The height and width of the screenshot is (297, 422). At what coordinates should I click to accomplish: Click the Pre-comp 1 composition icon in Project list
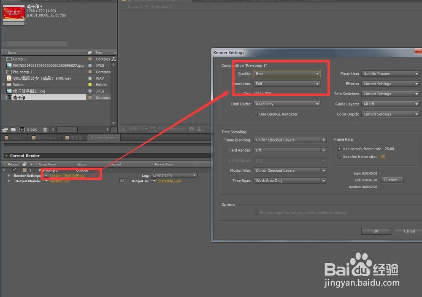coord(9,72)
